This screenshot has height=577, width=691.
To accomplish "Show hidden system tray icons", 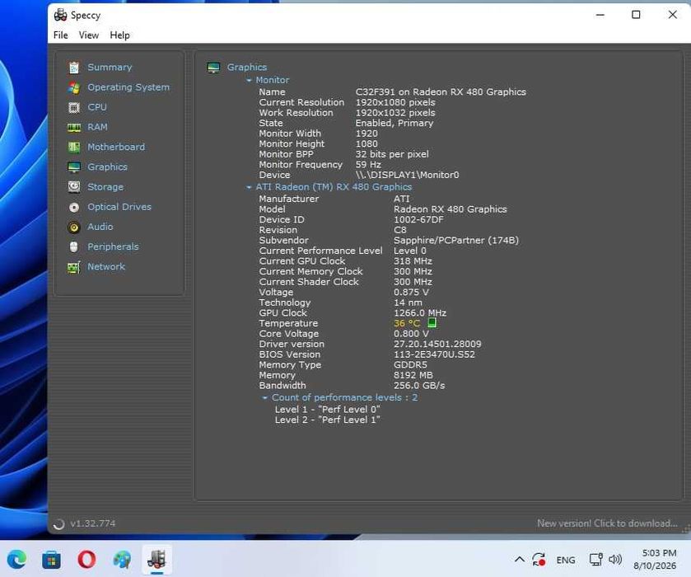I will (x=520, y=560).
